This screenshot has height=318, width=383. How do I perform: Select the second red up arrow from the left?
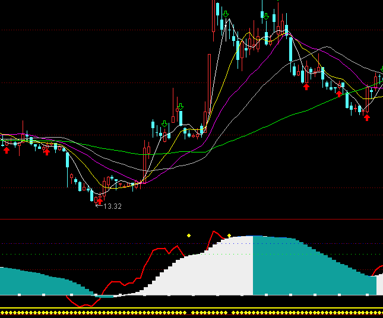coord(47,152)
